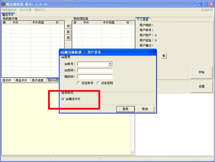Focus the 随机码 input field
The image size is (215, 162).
[x=95, y=77]
